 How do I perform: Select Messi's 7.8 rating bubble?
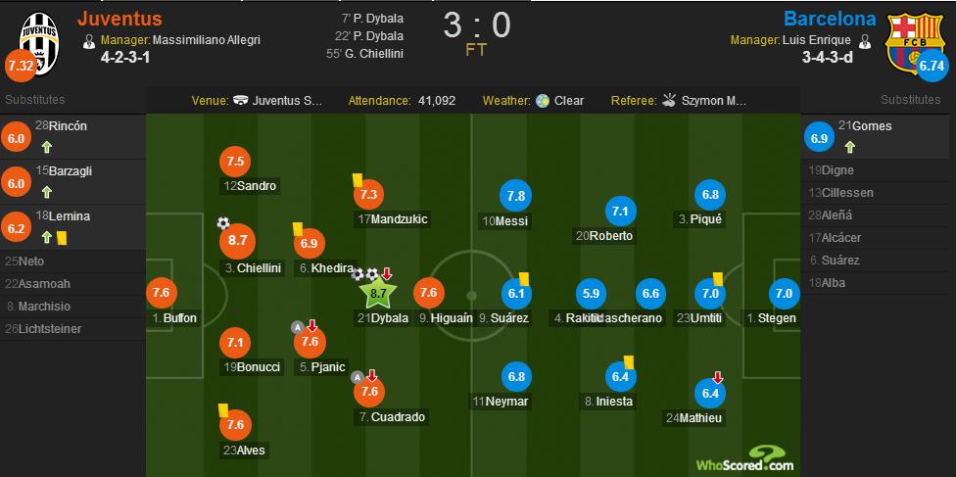[517, 196]
